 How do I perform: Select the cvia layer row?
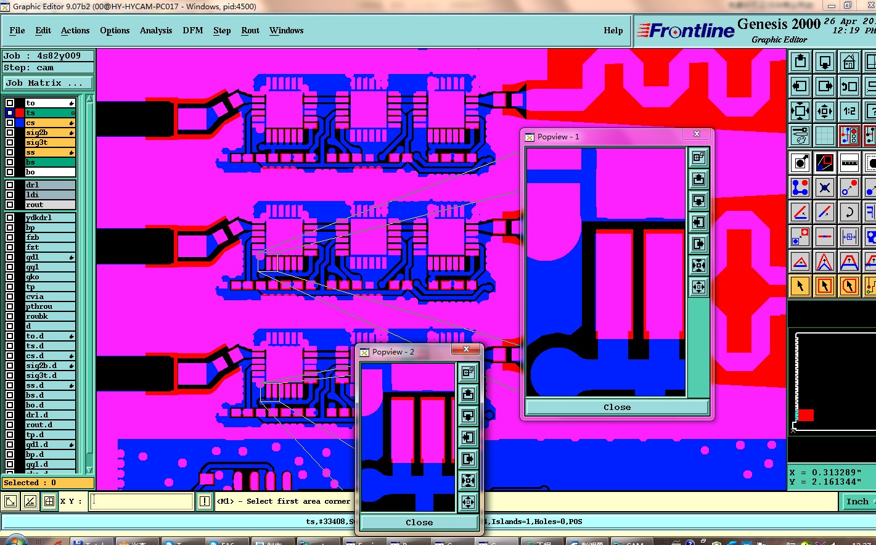(x=51, y=297)
